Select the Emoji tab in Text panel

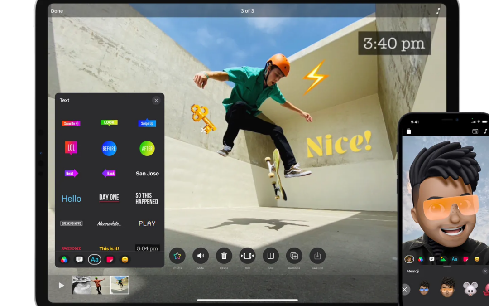(x=125, y=260)
